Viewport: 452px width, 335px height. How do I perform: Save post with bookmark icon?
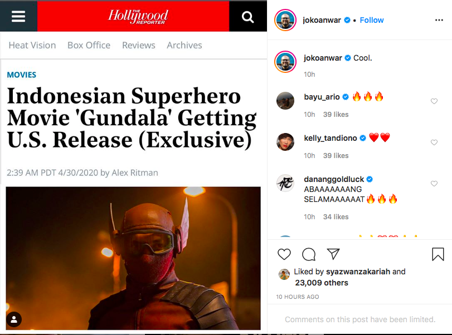point(438,254)
